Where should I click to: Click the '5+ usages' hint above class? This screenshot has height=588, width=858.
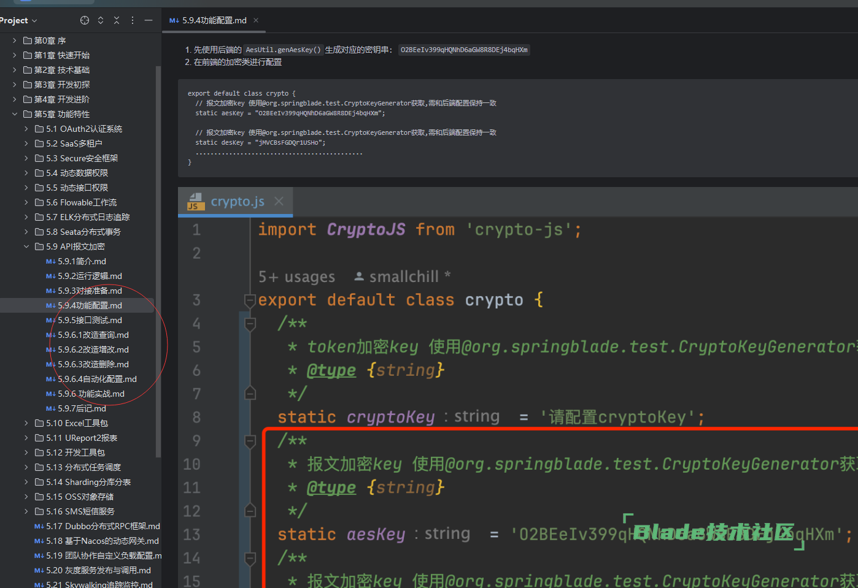pos(297,277)
